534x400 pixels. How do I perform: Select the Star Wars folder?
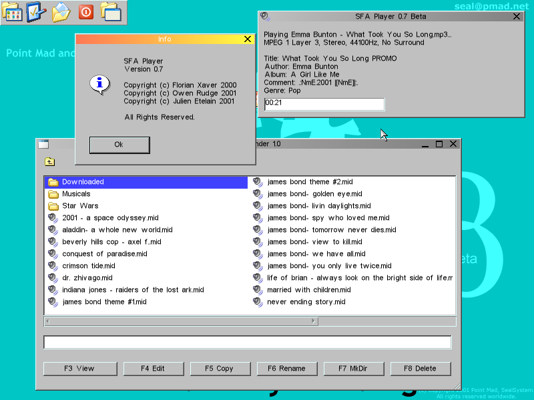[80, 206]
